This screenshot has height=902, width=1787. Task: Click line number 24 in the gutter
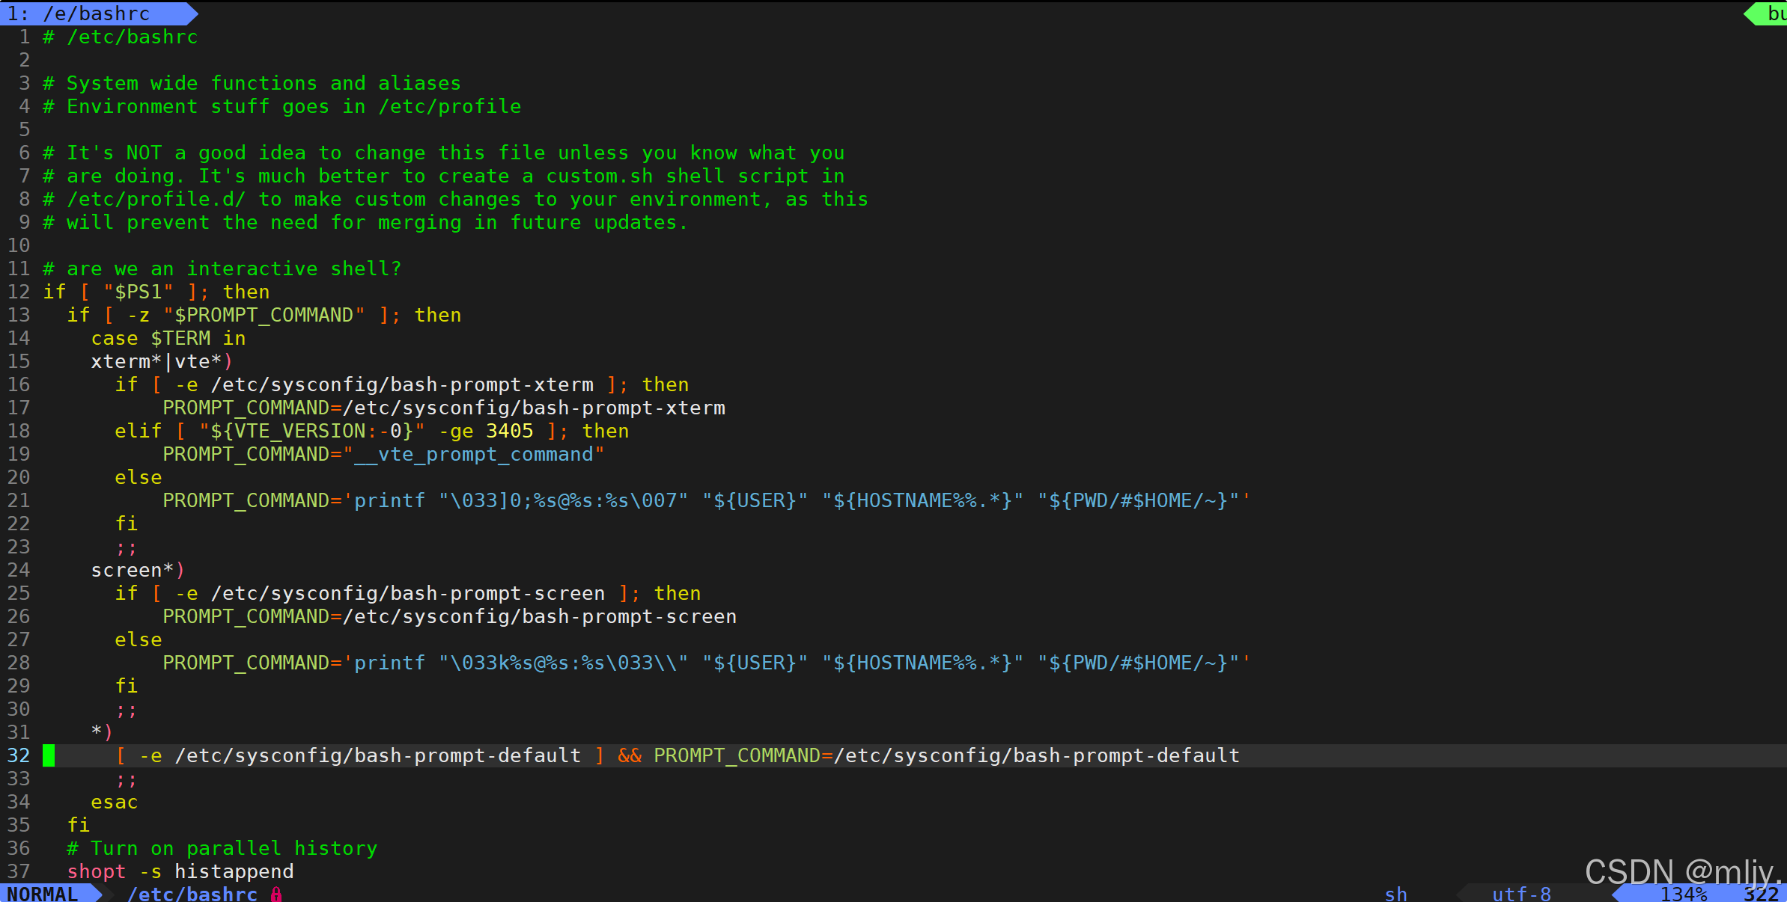[19, 570]
